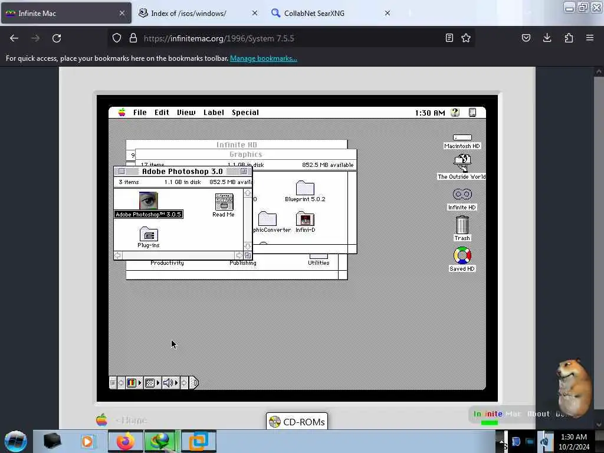
Task: Click Control Strip monitor color depth module
Action: [x=132, y=383]
